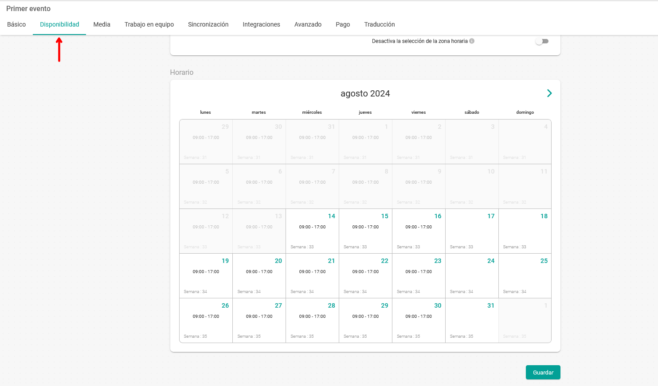Select August 21 in the calendar
The width and height of the screenshot is (658, 386).
(312, 276)
